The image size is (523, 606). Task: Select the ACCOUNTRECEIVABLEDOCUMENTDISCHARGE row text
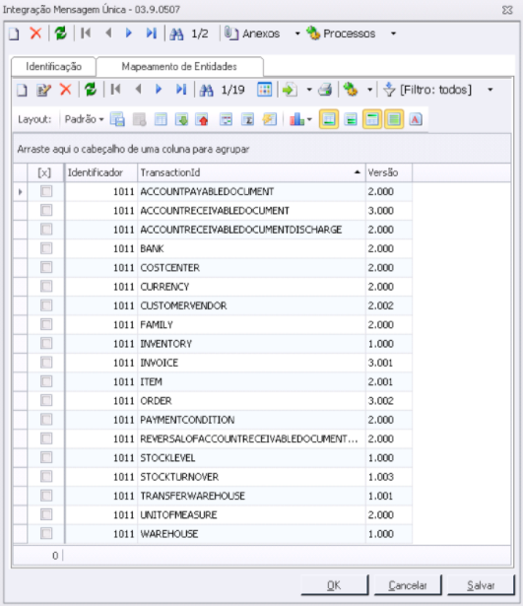click(241, 230)
